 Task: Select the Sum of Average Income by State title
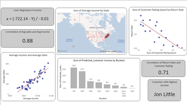(x=91, y=10)
